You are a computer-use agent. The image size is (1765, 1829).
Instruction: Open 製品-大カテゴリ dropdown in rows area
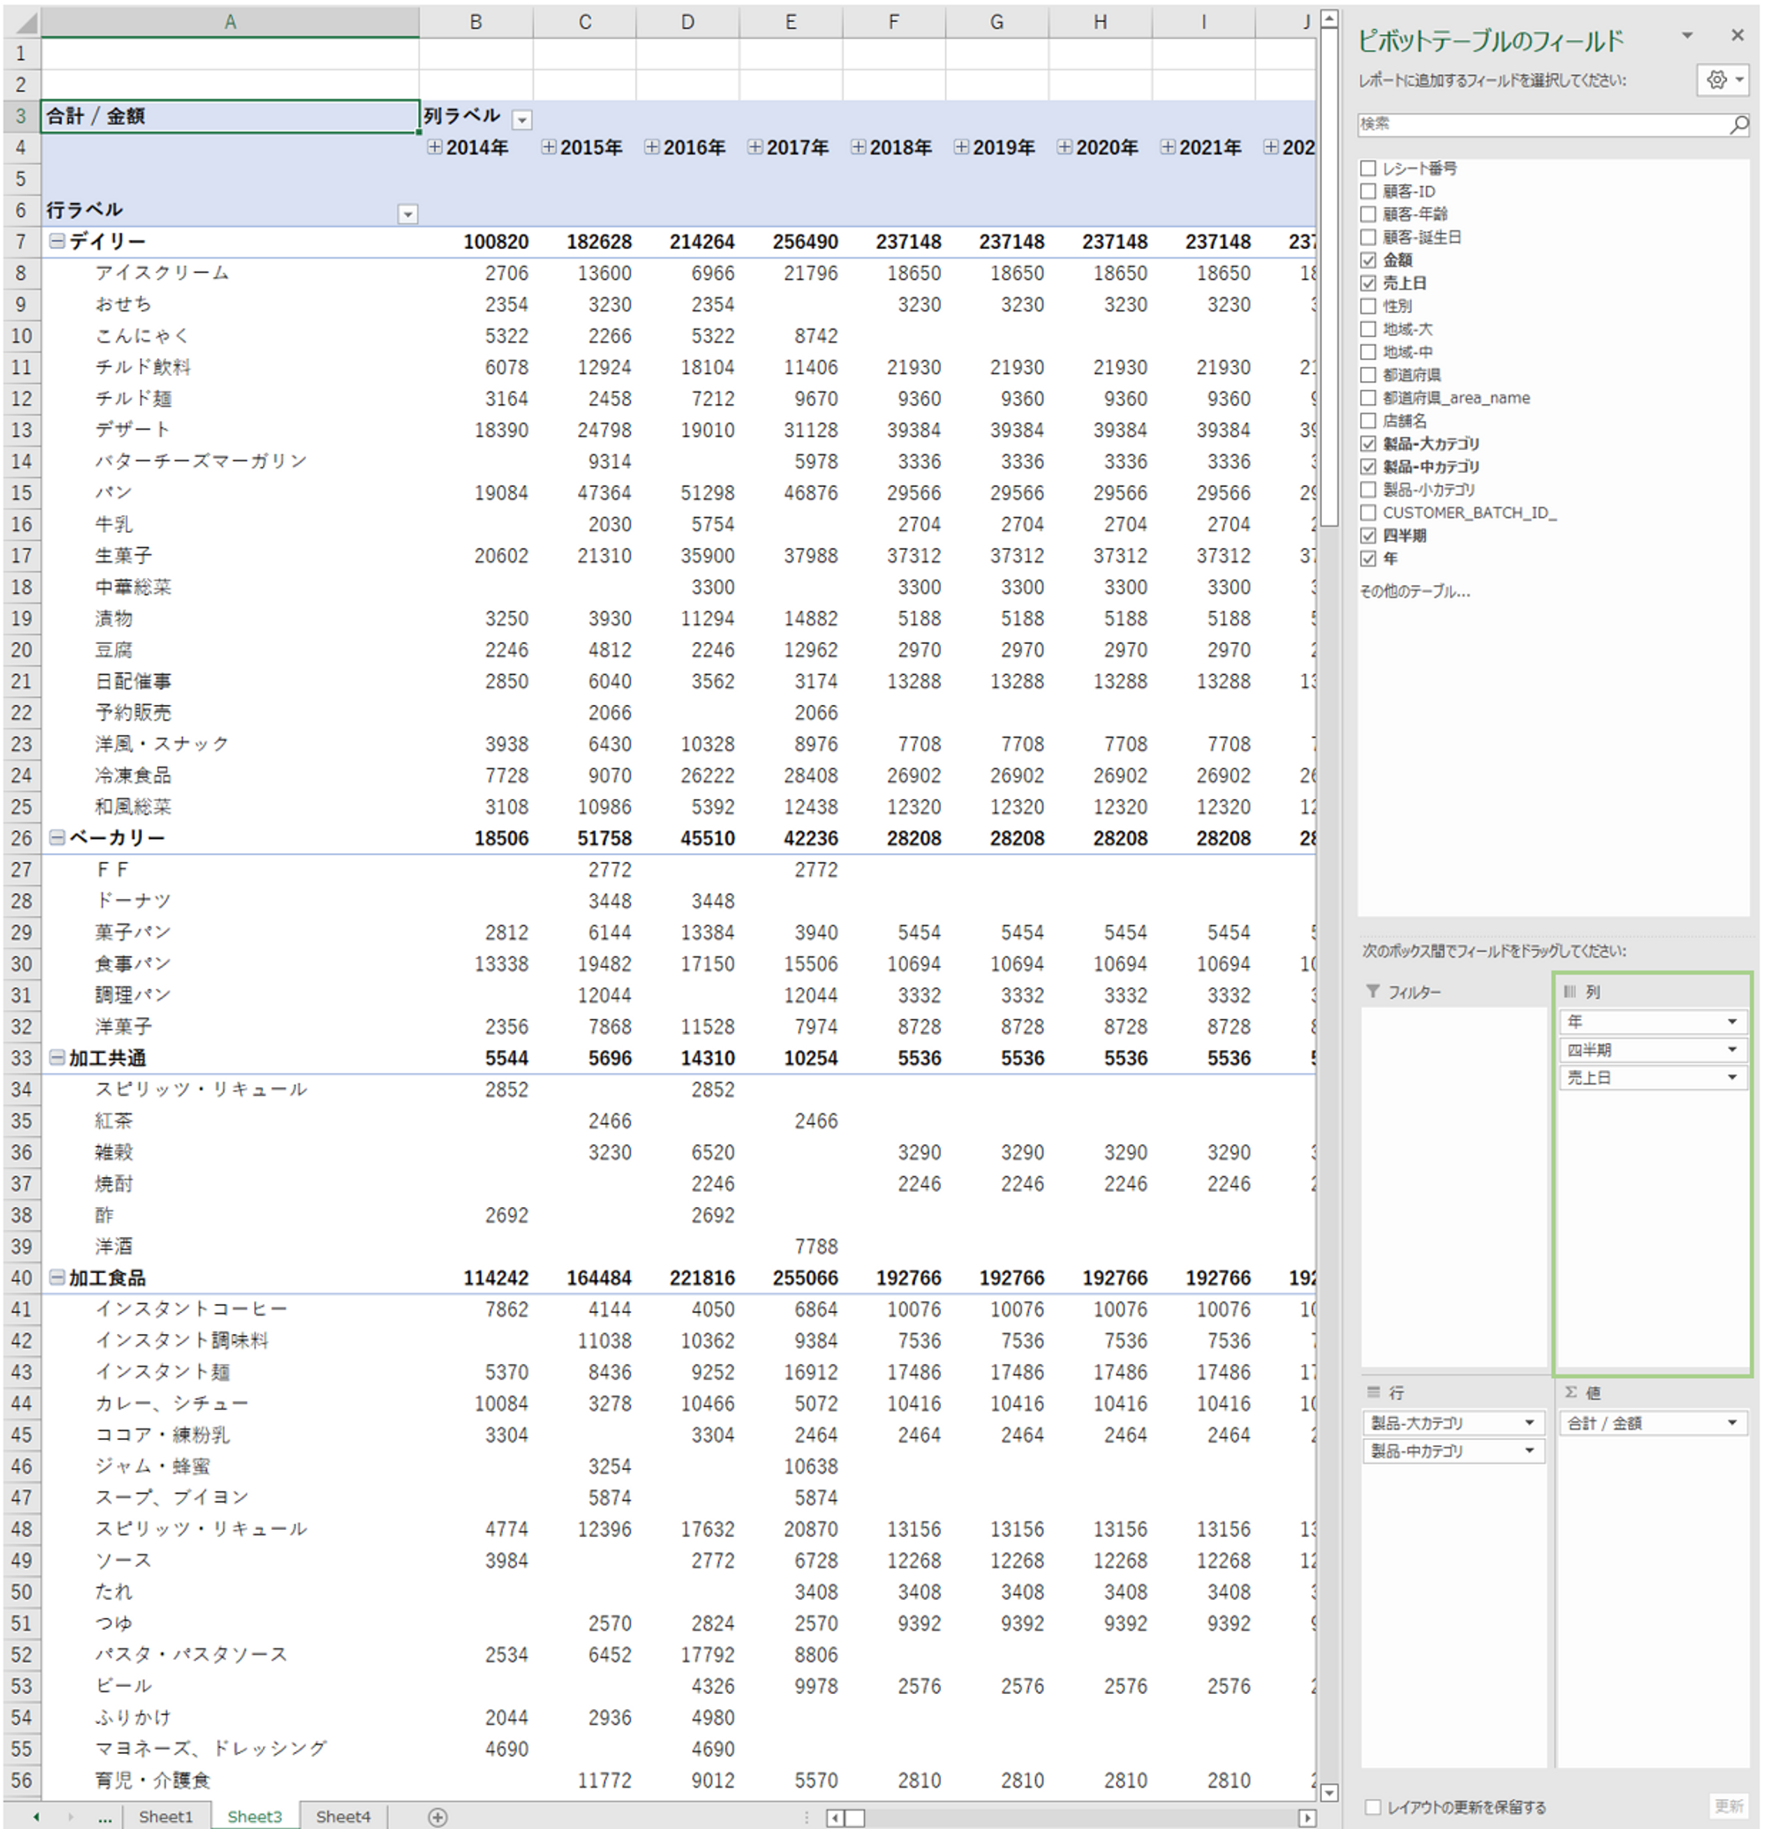1529,1423
